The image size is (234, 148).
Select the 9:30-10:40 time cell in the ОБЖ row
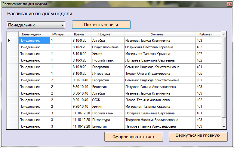(x=82, y=100)
